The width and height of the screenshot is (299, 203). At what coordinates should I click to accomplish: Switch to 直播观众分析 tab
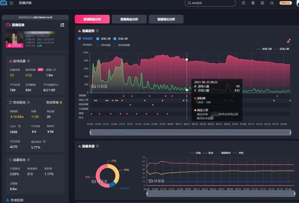166,19
